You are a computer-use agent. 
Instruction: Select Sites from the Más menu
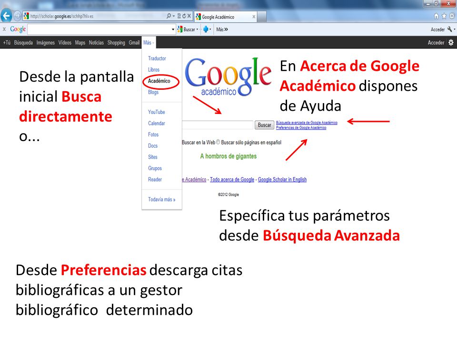click(x=153, y=157)
